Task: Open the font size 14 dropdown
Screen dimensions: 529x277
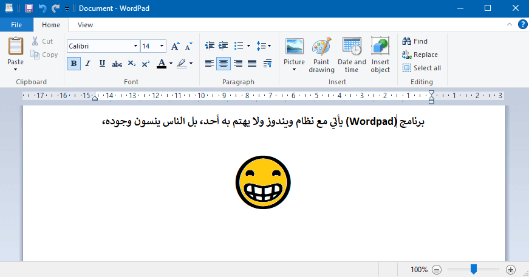Action: point(162,46)
